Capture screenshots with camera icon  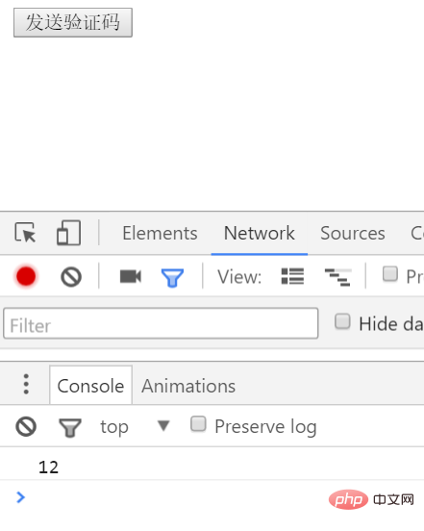(131, 276)
